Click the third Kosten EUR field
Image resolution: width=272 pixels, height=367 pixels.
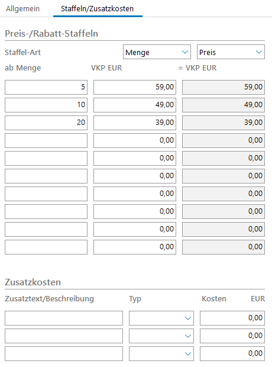pyautogui.click(x=232, y=353)
